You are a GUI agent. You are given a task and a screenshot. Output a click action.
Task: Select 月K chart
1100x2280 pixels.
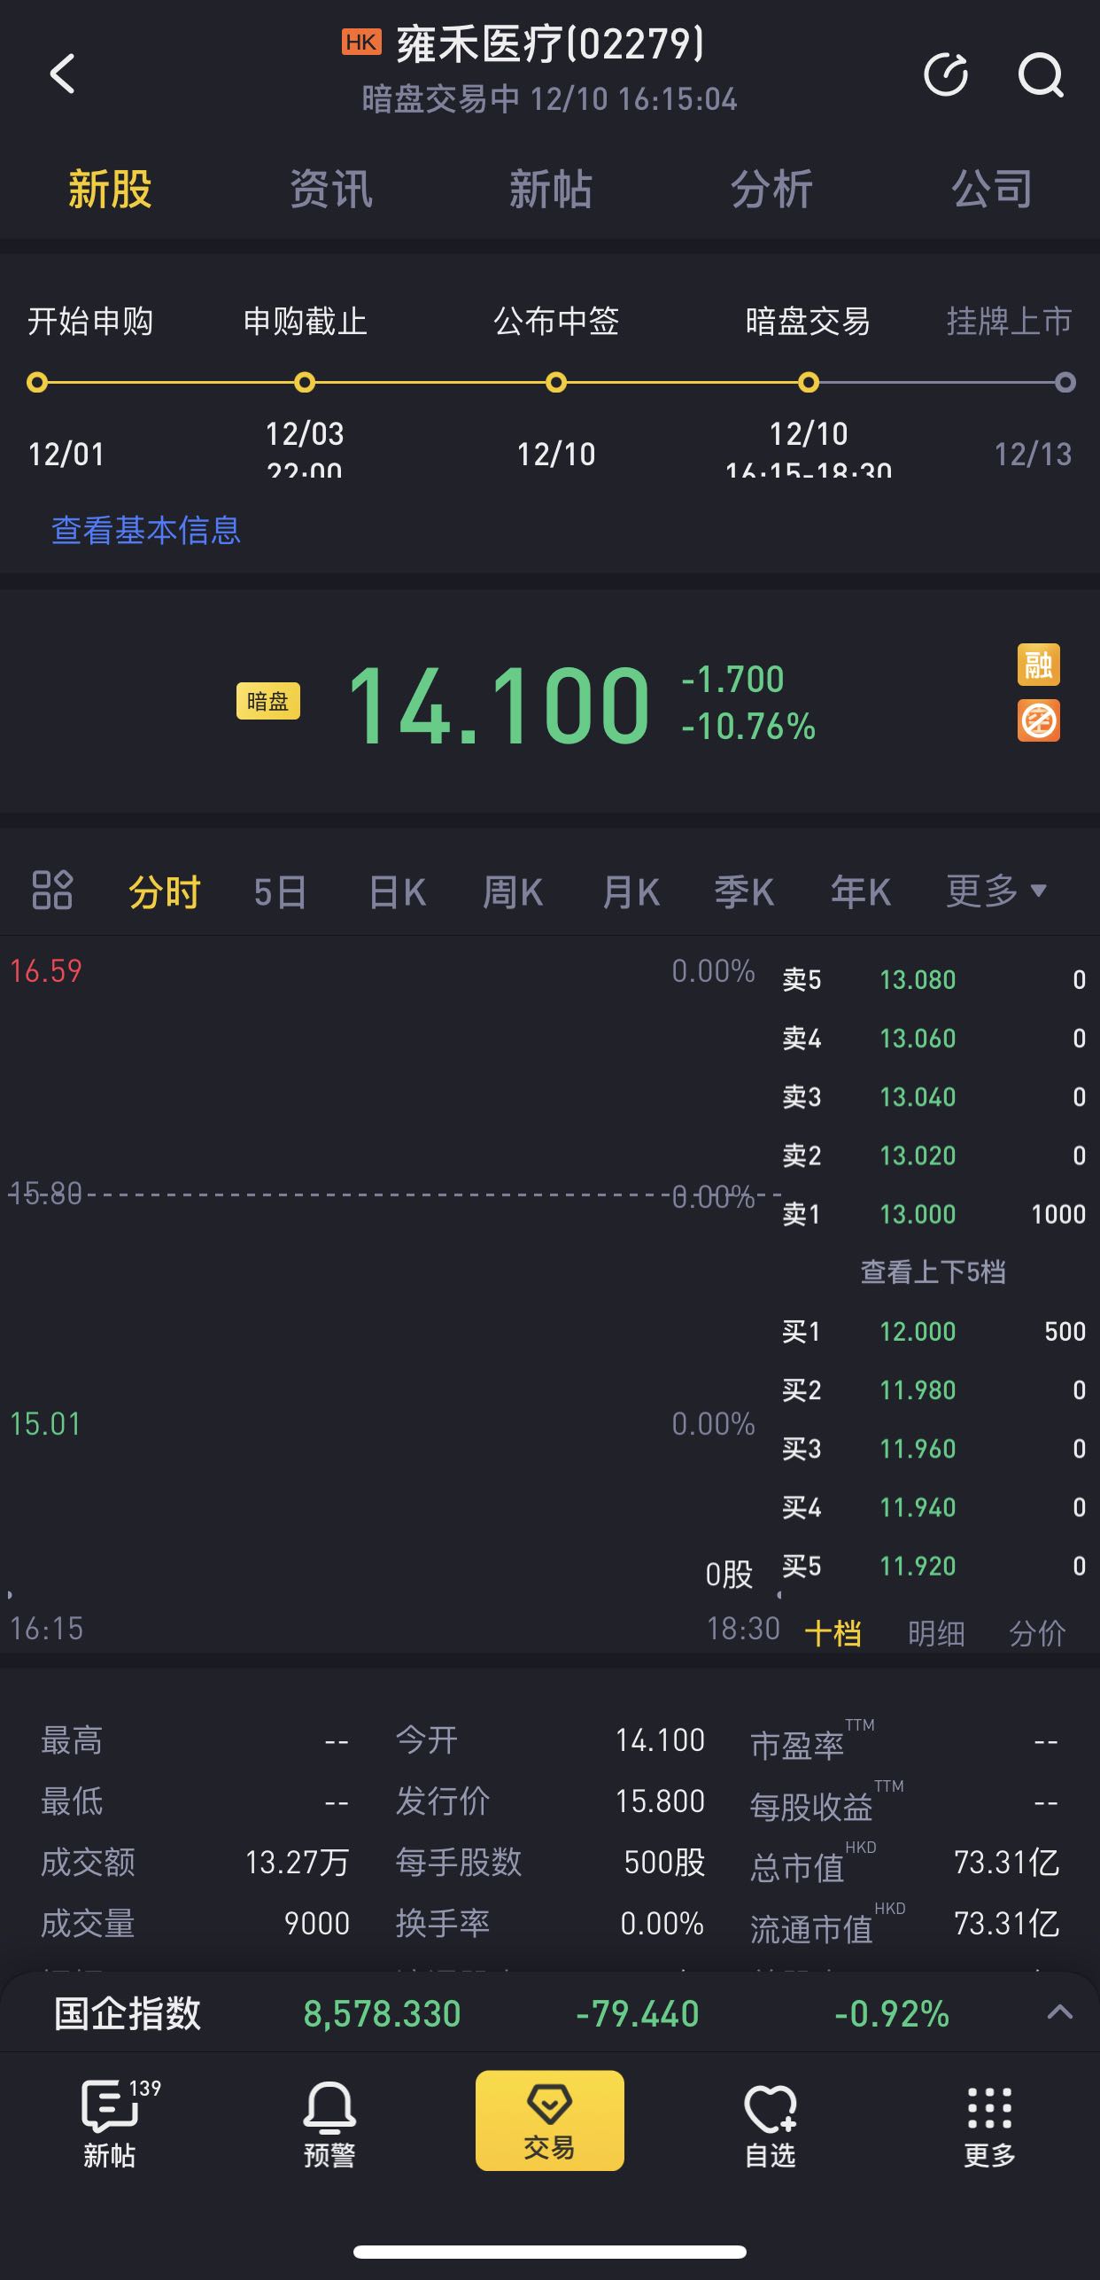tap(631, 891)
